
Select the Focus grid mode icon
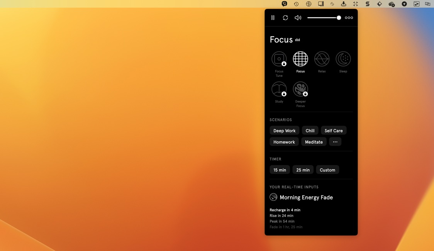300,59
